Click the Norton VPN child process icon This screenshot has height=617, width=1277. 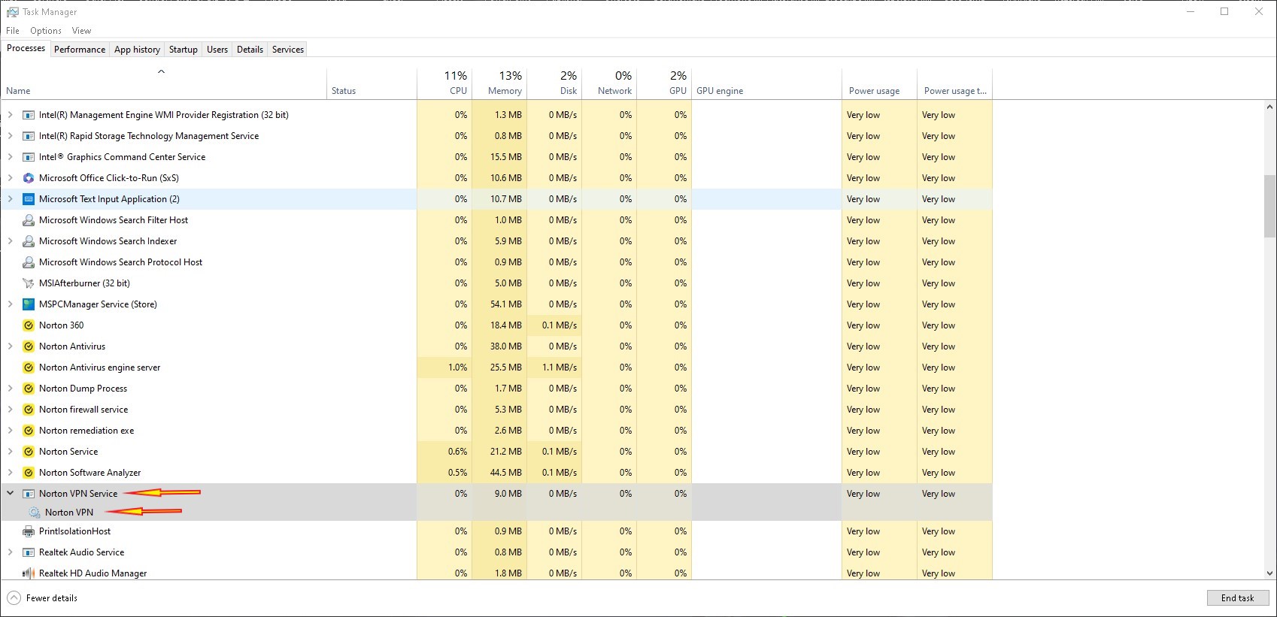(35, 513)
